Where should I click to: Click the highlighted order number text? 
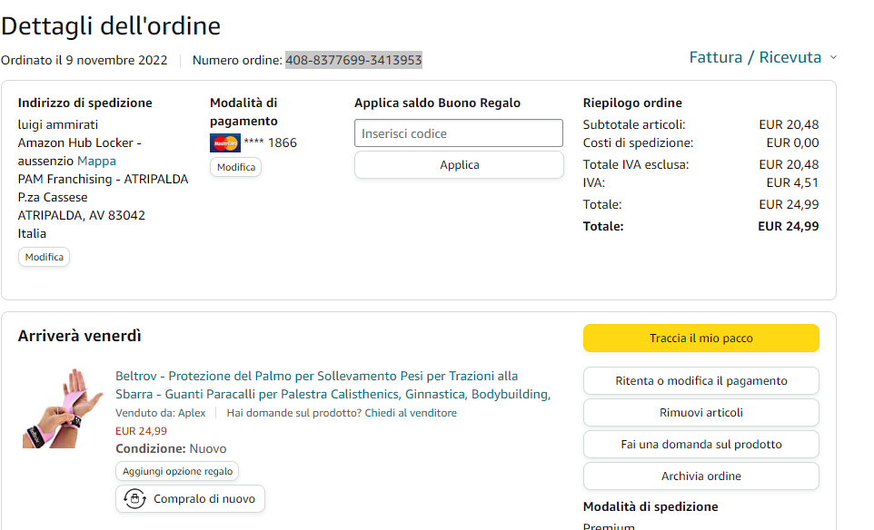[x=353, y=60]
